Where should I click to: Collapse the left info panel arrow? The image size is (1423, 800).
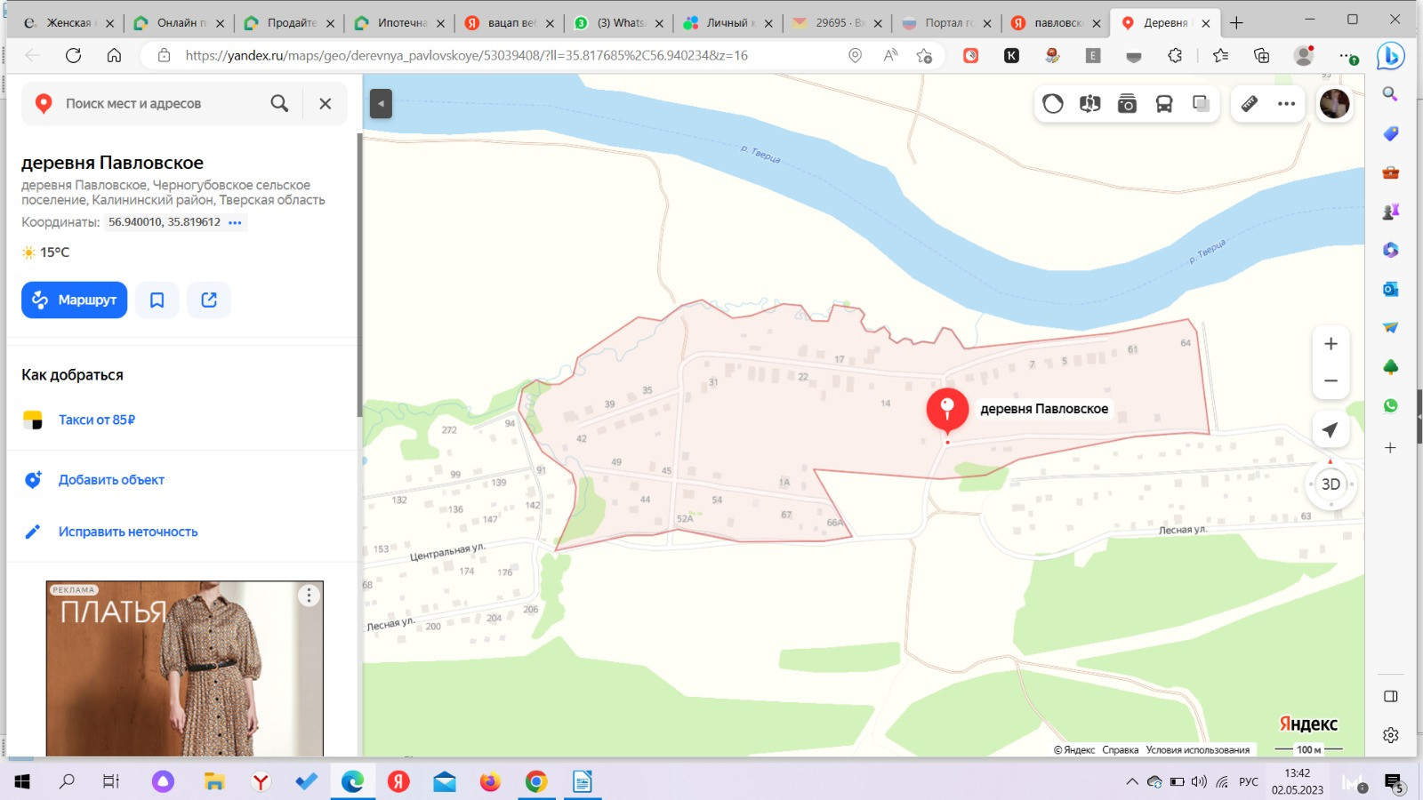click(381, 103)
